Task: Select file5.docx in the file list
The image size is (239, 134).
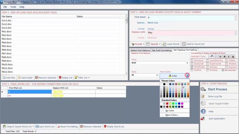Action: click(x=7, y=46)
